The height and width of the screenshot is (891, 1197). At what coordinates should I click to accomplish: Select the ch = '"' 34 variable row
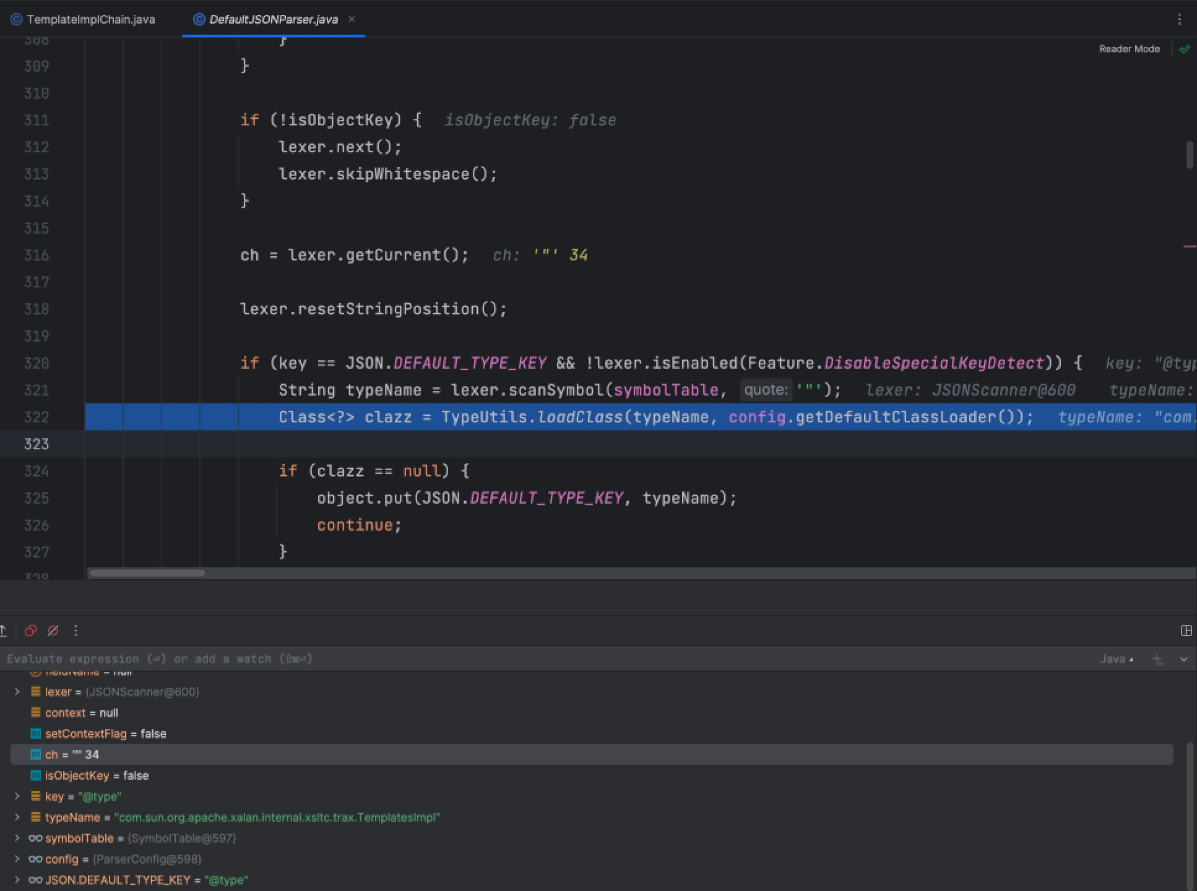tap(592, 755)
